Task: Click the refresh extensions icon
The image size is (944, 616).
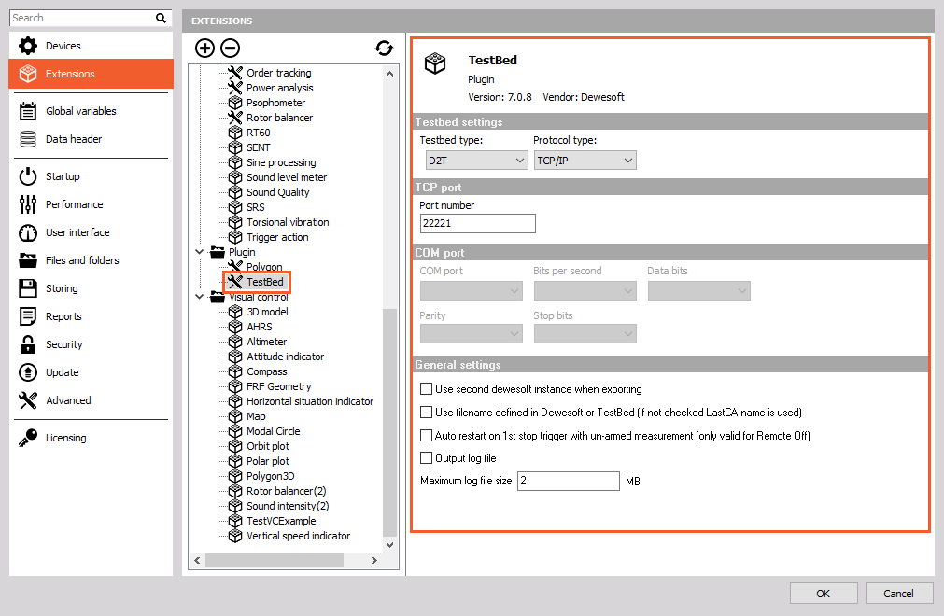Action: point(384,49)
